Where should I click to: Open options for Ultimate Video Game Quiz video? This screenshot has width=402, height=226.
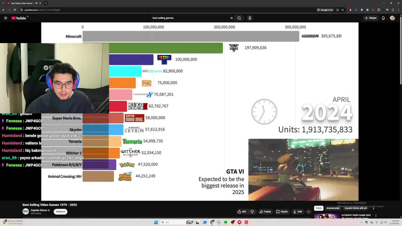[x=376, y=216]
